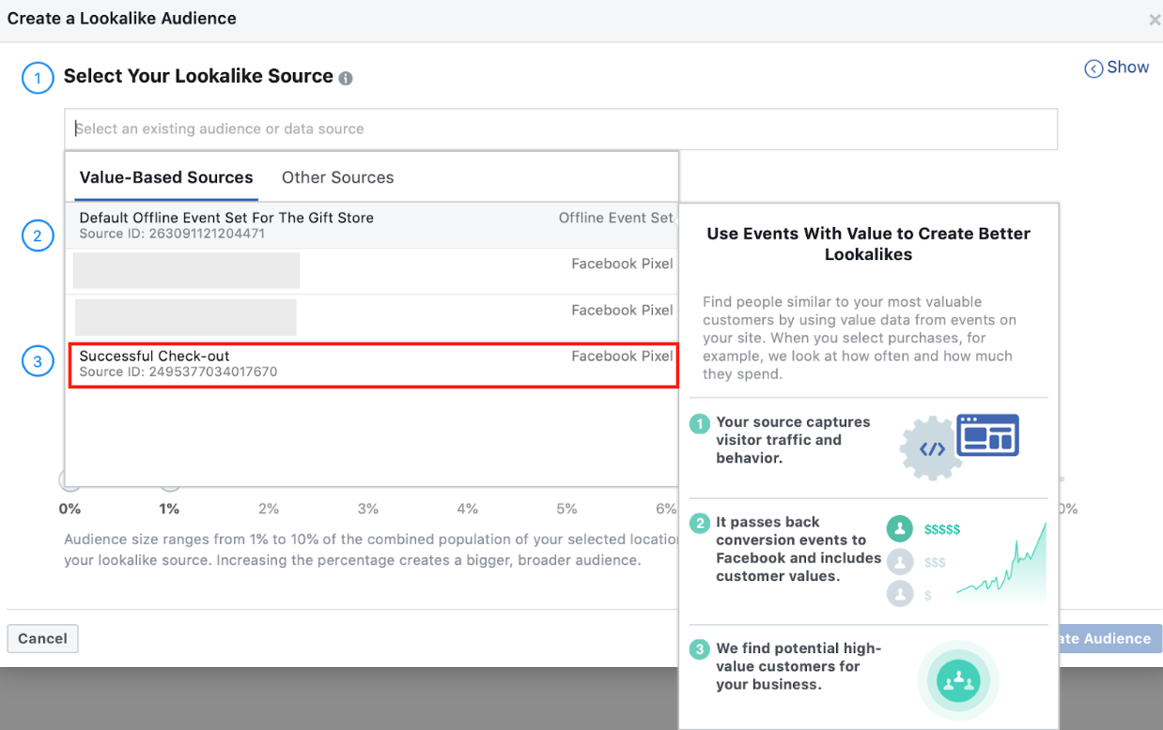The image size is (1163, 730).
Task: Click the step 2 circle number icon
Action: tap(38, 236)
